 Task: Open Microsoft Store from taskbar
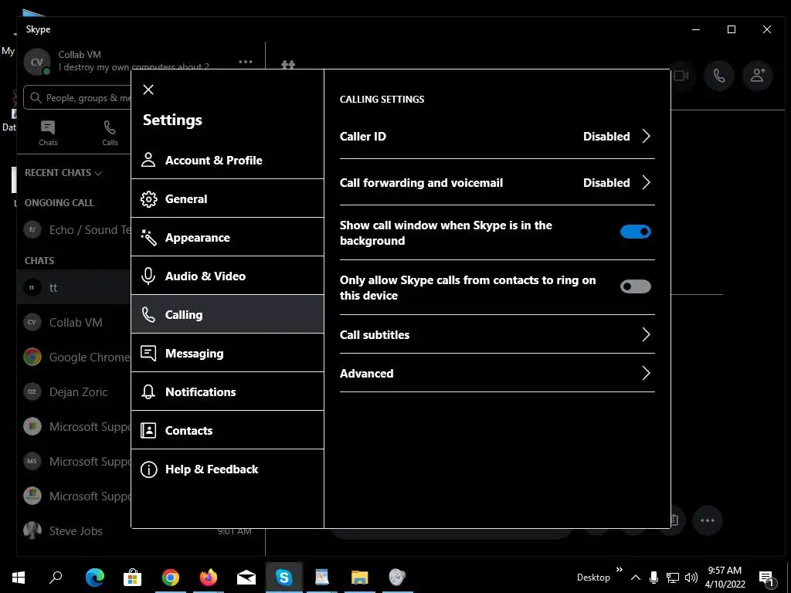click(x=132, y=578)
